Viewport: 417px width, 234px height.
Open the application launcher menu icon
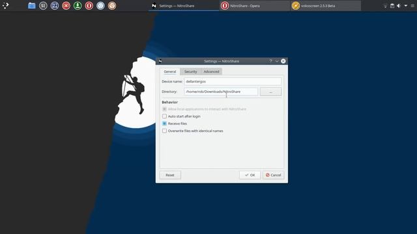[6, 5]
